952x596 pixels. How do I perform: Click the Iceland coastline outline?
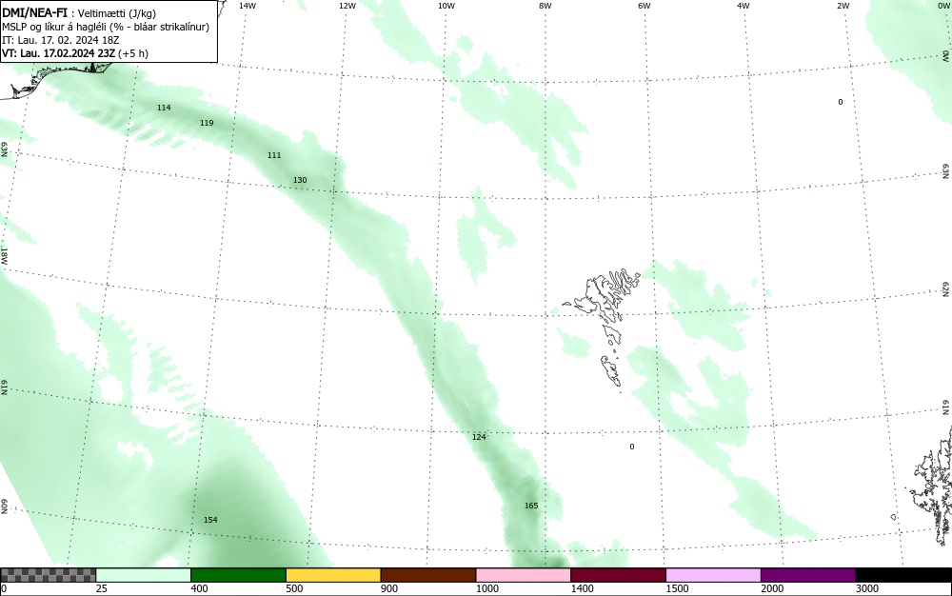click(54, 80)
